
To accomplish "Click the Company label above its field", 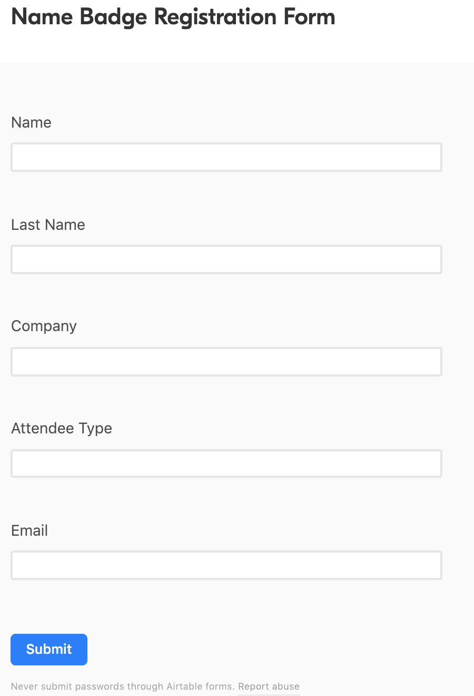I will coord(44,326).
